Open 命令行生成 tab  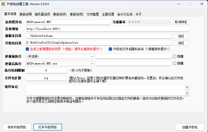[x=125, y=14]
